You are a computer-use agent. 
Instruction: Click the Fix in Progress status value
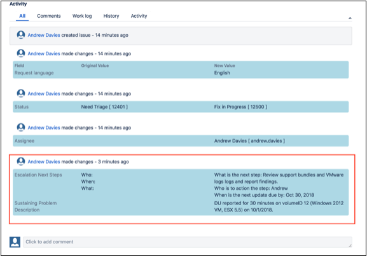240,107
